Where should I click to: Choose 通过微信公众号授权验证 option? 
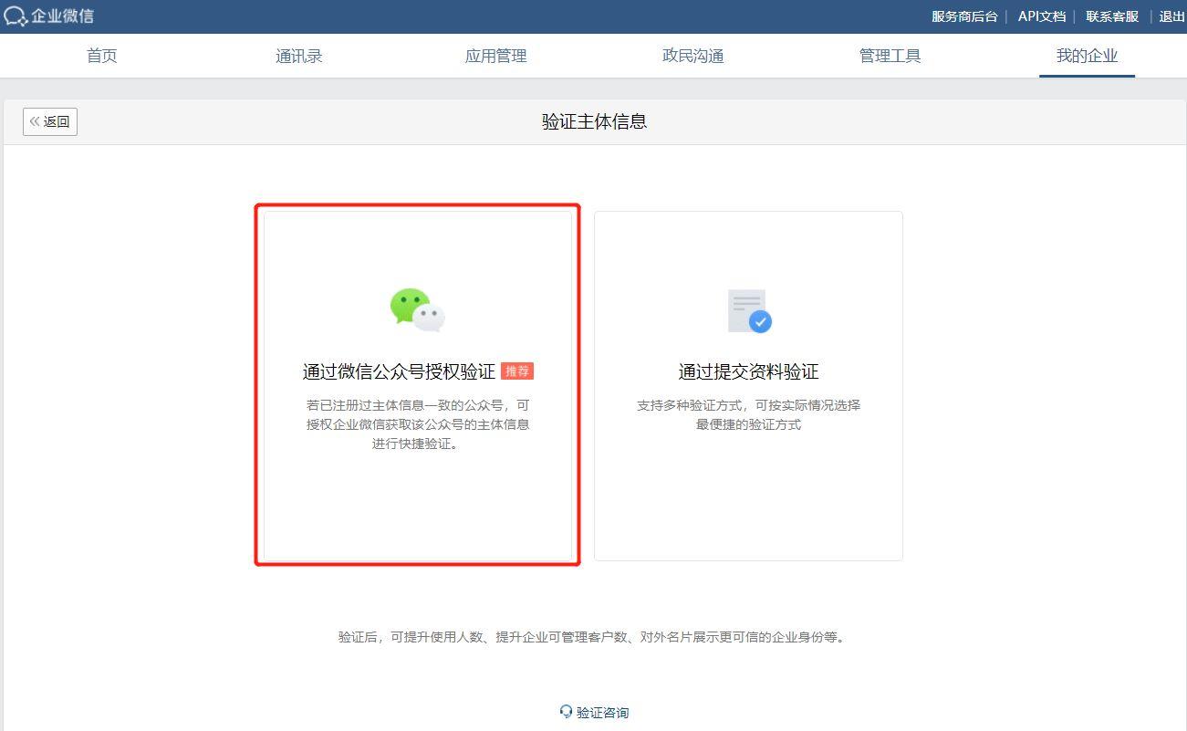pyautogui.click(x=418, y=385)
